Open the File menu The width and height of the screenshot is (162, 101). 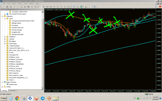(4, 4)
